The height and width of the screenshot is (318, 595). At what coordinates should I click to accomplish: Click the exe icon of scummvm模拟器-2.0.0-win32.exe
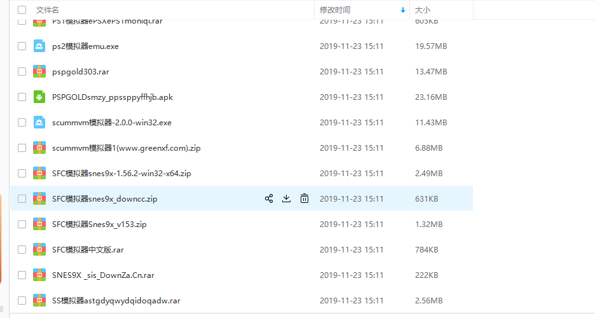[x=39, y=122]
